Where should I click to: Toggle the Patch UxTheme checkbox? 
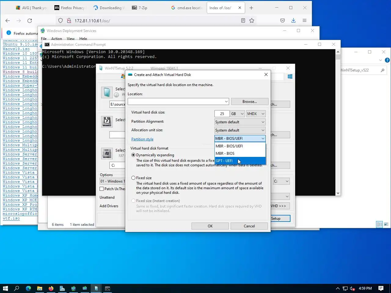102,189
